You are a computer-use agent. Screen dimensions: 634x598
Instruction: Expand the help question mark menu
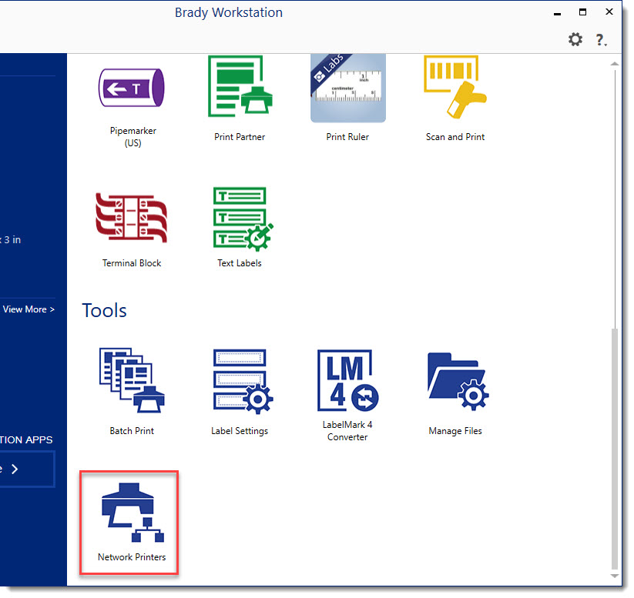coord(601,39)
